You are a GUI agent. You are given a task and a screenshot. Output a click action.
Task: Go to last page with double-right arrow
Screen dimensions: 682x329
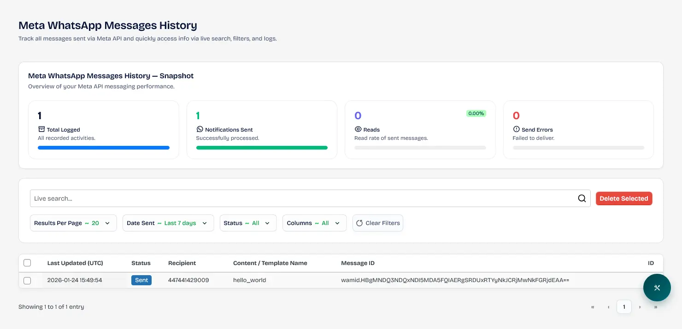coord(655,307)
